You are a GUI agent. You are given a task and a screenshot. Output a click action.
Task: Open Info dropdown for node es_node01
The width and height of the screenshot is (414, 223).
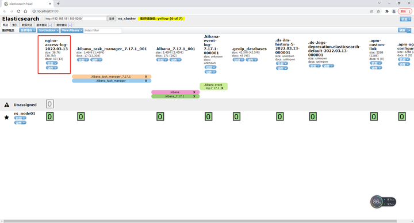coord(20,118)
